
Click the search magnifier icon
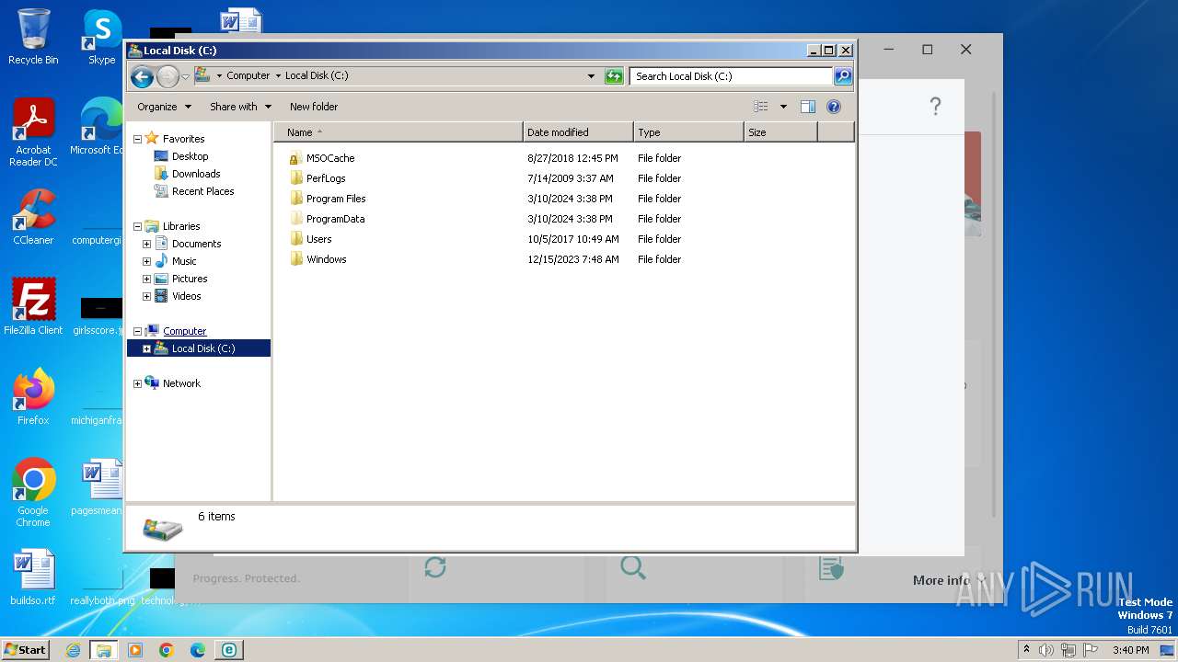pos(842,76)
